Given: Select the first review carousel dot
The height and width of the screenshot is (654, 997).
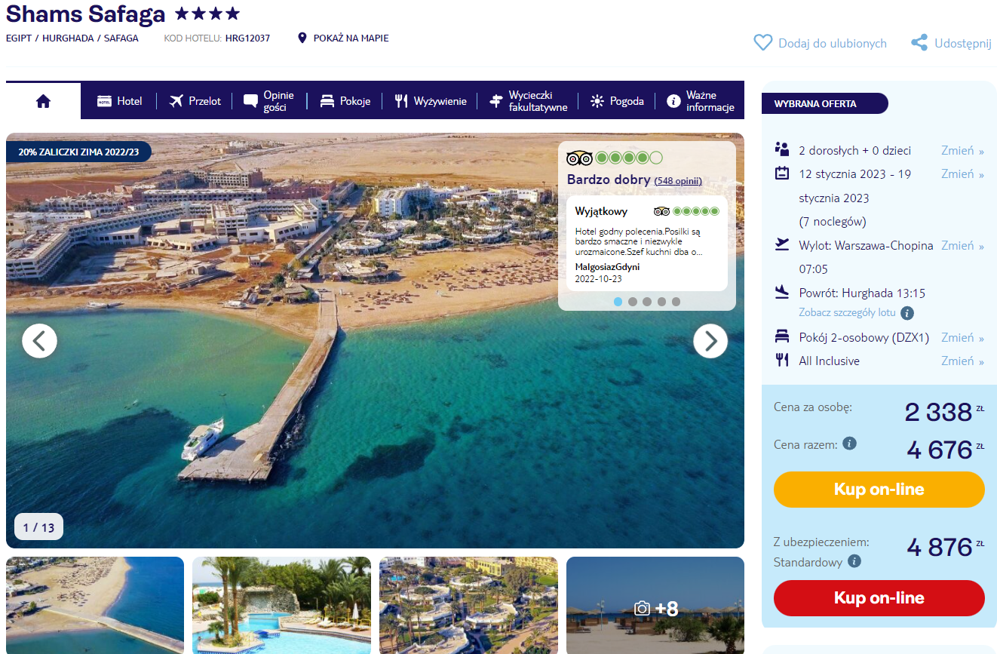Looking at the screenshot, I should click(x=618, y=302).
